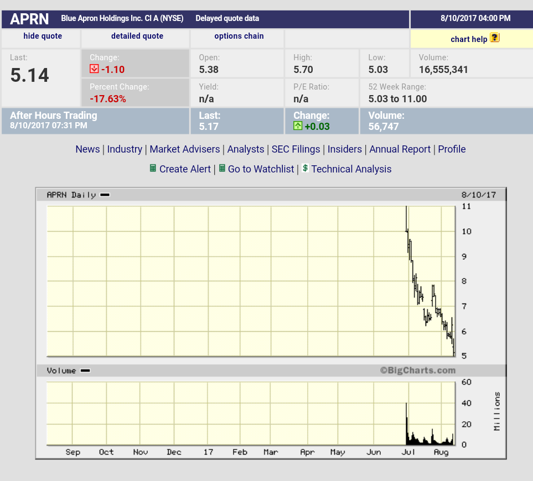Click the Technical Analysis dollar icon
Image resolution: width=533 pixels, height=481 pixels.
[x=306, y=168]
